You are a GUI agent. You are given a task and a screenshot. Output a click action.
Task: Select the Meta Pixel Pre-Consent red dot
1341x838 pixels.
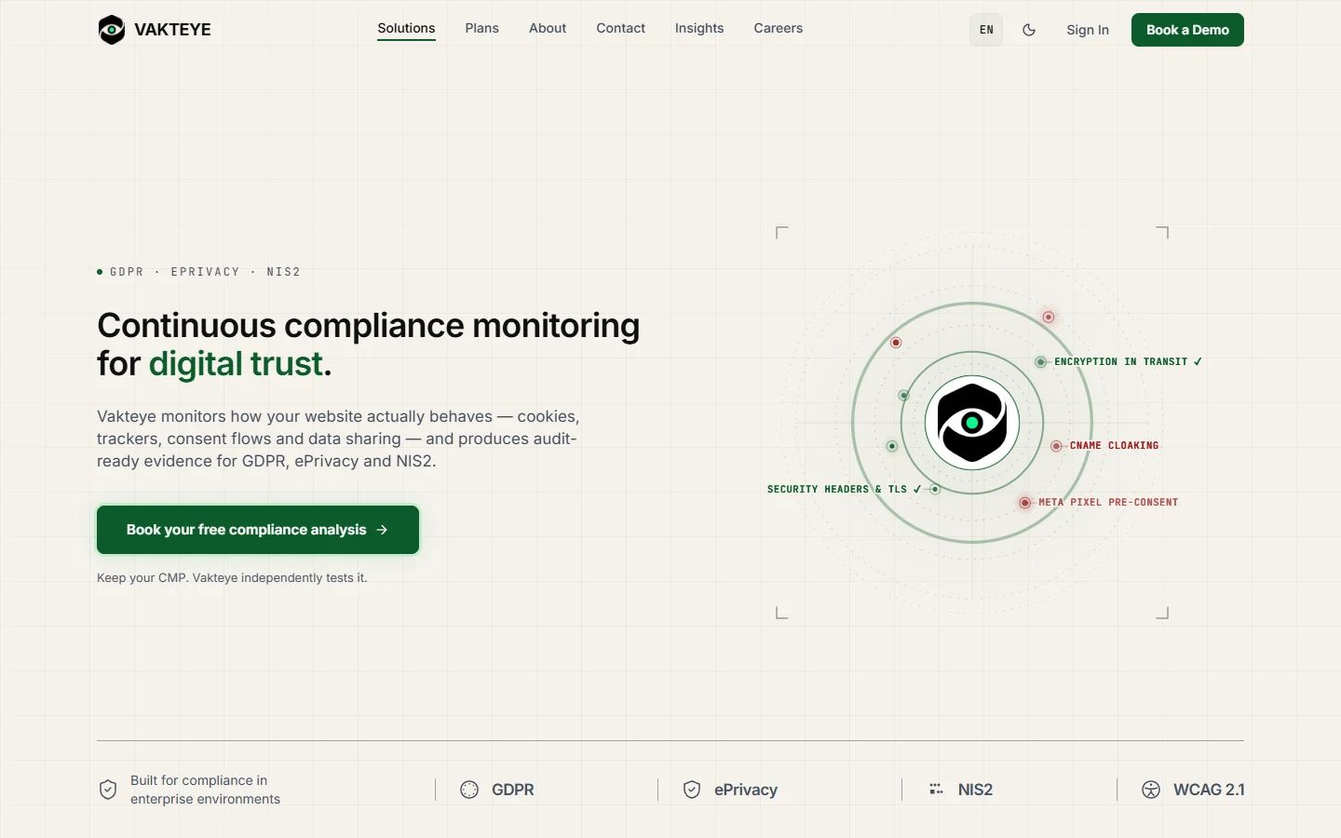pyautogui.click(x=1025, y=503)
